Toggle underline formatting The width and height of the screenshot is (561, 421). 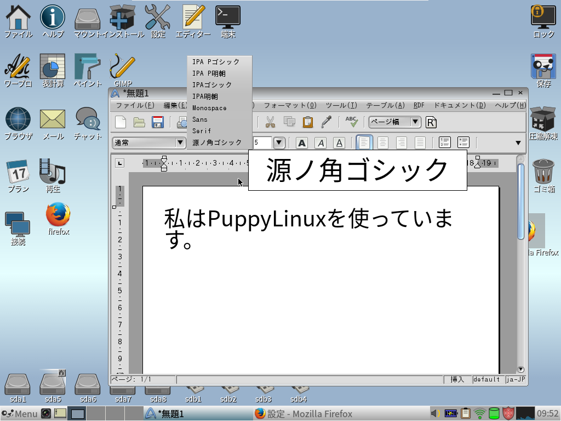pyautogui.click(x=339, y=142)
